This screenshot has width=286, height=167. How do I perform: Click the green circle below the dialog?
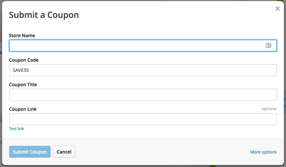213,166
